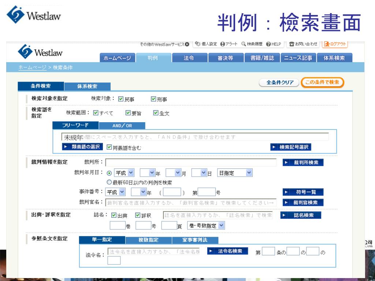The height and width of the screenshot is (281, 375).
Task: Select the 判例 navigation tab
Action: [x=153, y=58]
